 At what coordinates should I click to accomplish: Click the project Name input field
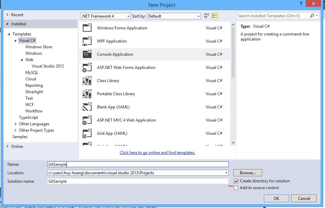point(138,164)
